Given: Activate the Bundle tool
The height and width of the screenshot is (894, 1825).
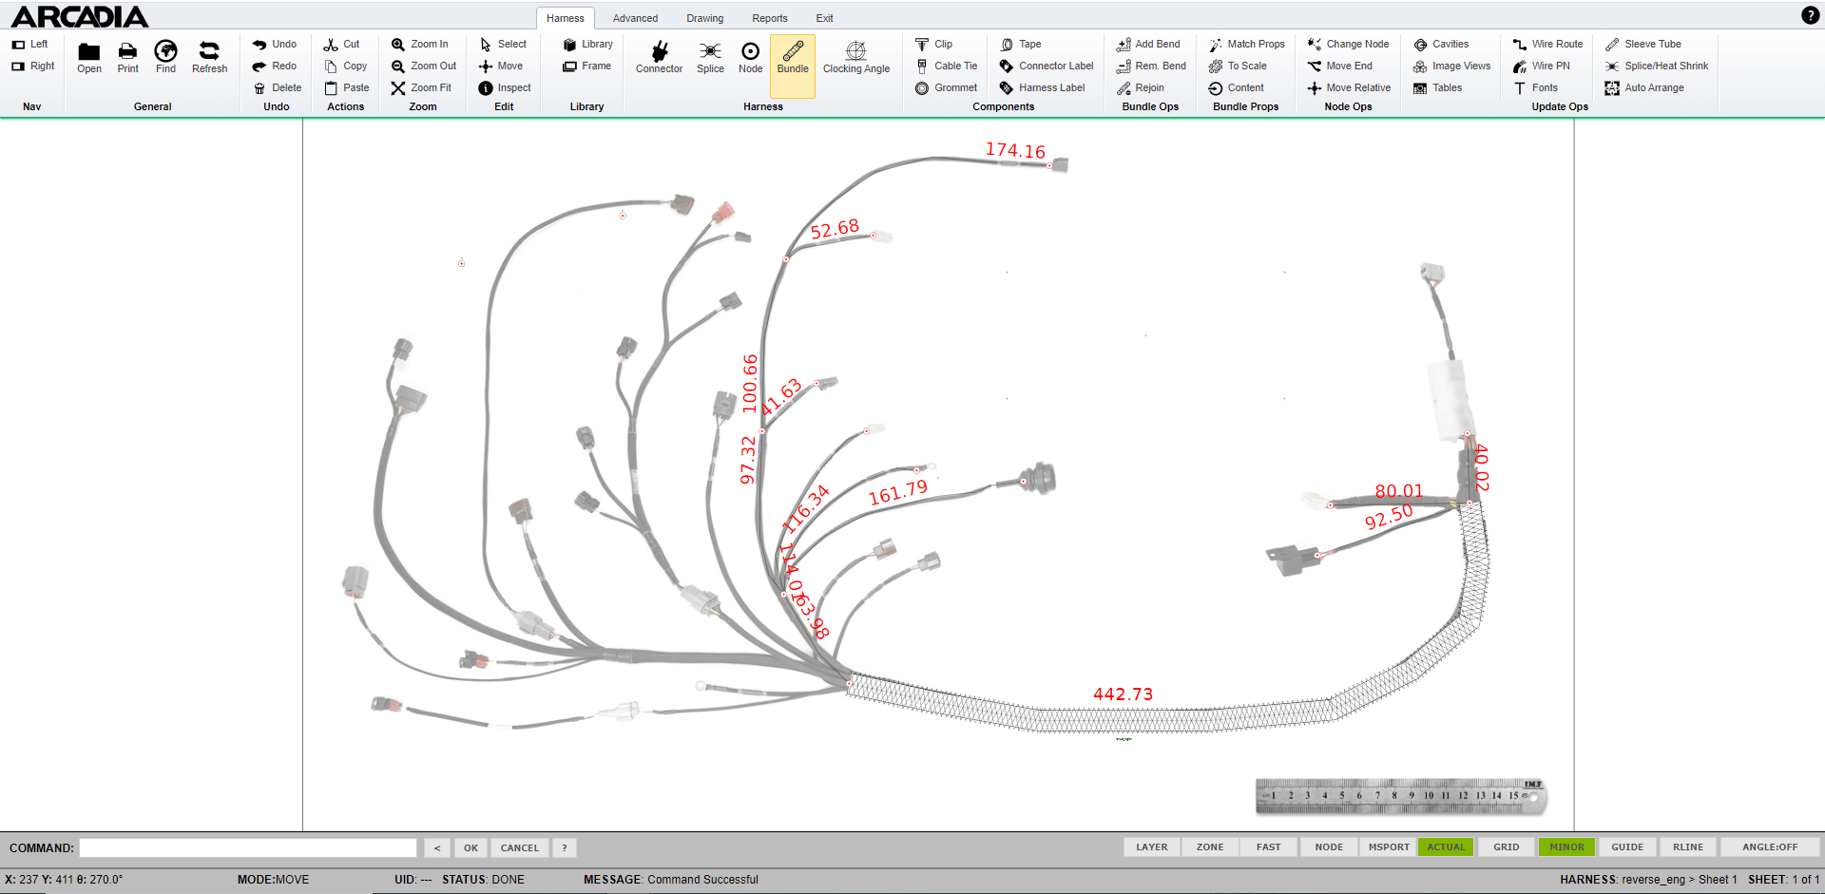Looking at the screenshot, I should [793, 52].
